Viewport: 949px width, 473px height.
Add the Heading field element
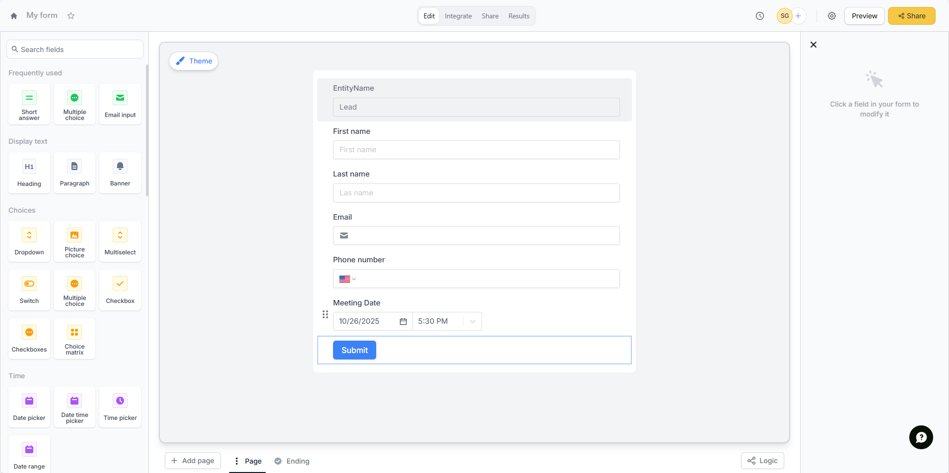tap(29, 173)
